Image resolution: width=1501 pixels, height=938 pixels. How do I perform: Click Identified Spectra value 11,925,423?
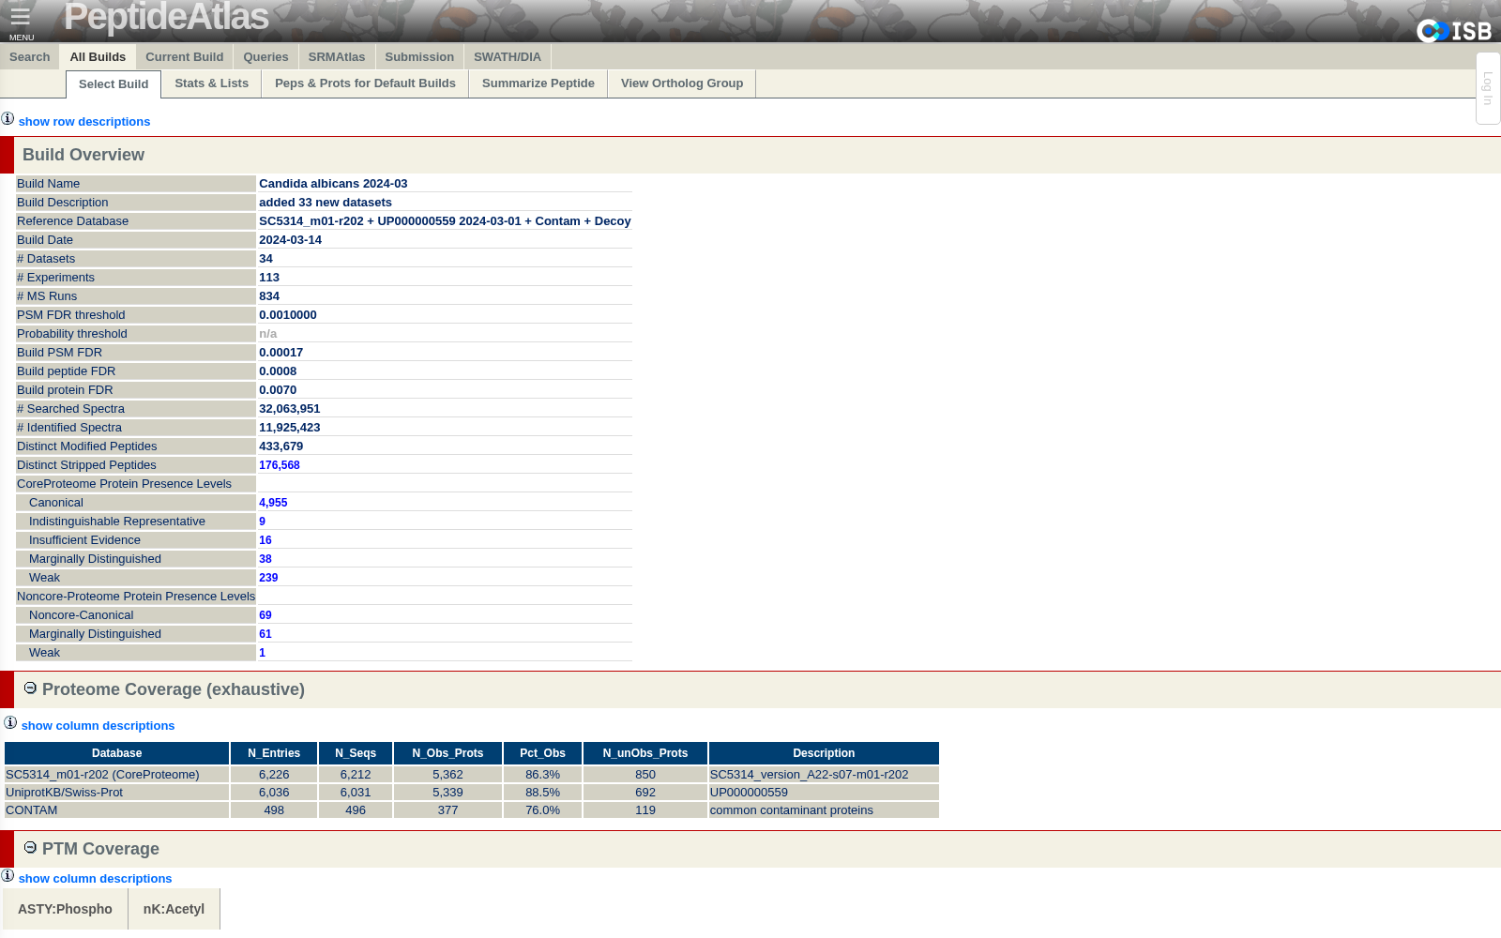289,428
